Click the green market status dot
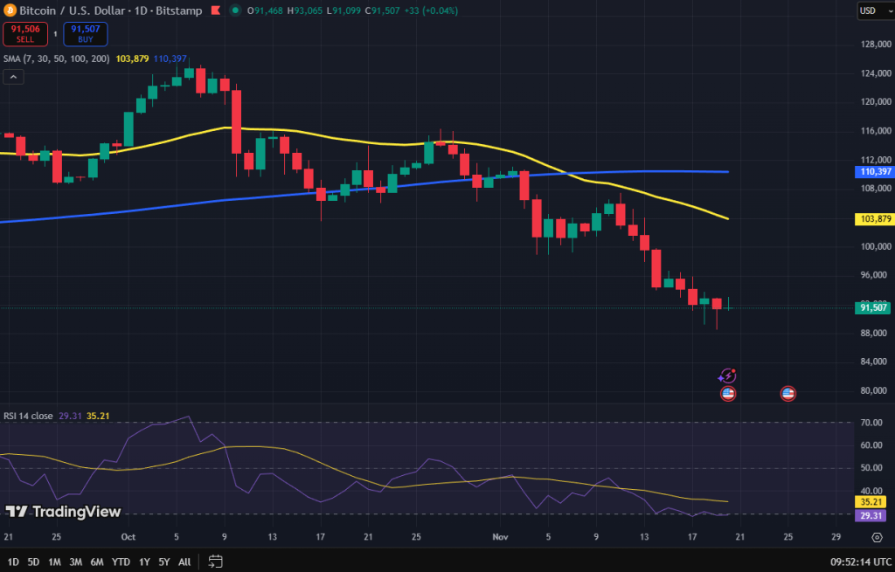The width and height of the screenshot is (895, 572). click(x=235, y=10)
